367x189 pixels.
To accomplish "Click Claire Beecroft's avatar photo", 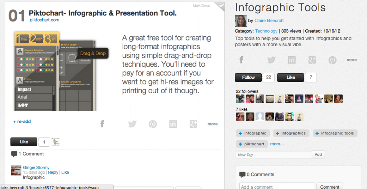I will (x=241, y=21).
